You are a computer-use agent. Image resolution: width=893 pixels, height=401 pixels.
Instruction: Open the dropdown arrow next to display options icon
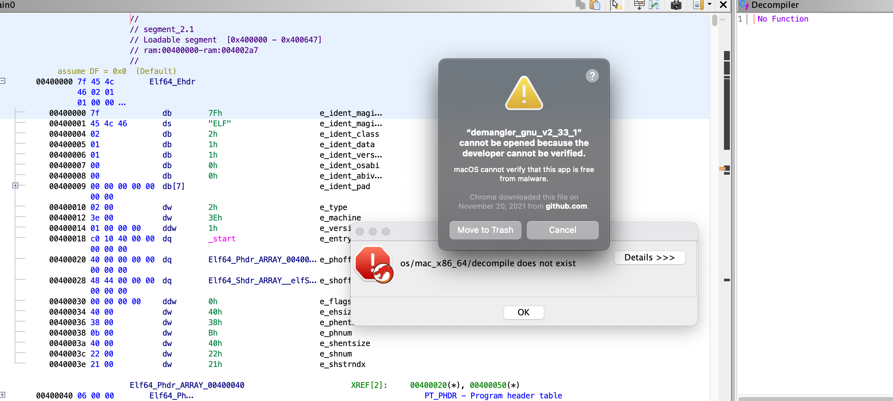click(x=710, y=5)
